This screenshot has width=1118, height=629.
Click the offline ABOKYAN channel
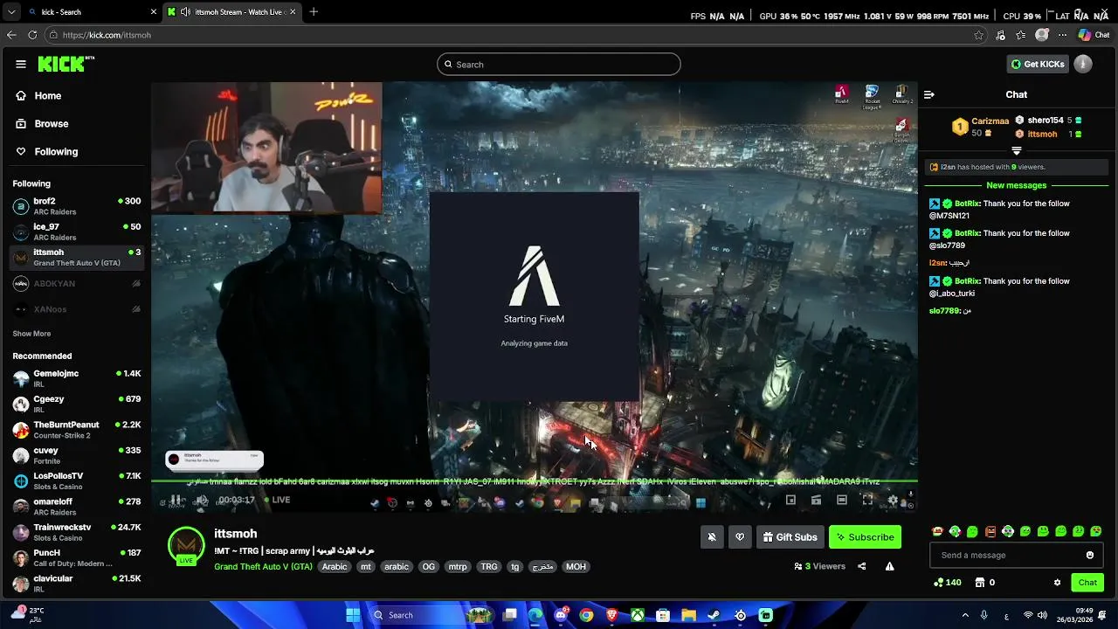(x=77, y=284)
